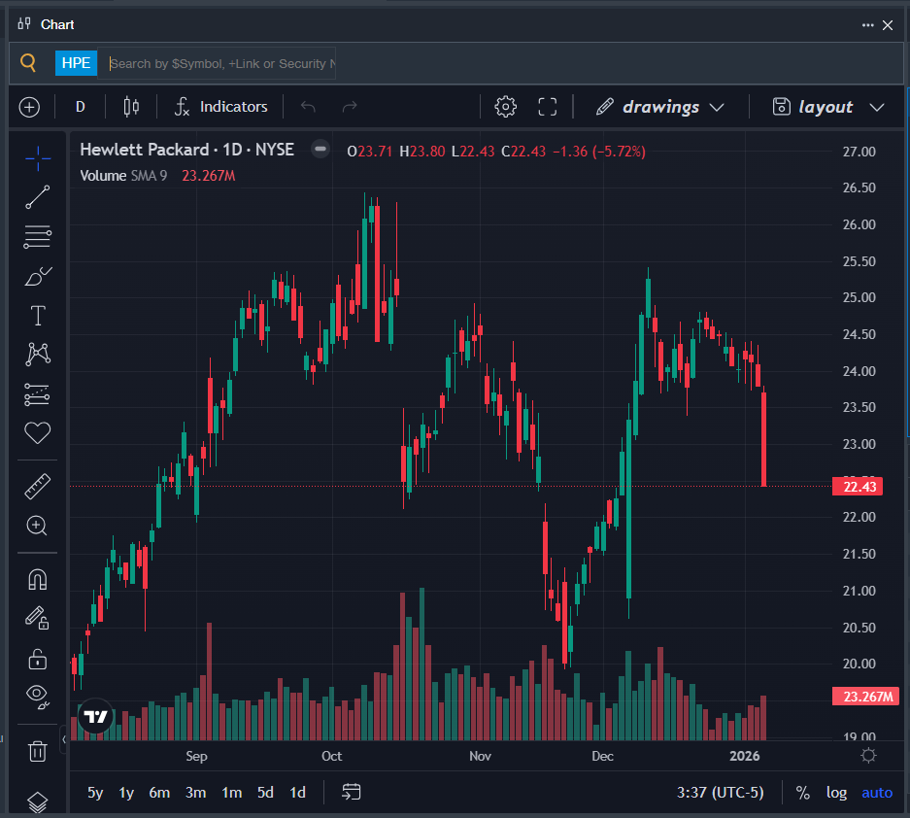The height and width of the screenshot is (818, 910).
Task: Select the Measure ruler tool
Action: pyautogui.click(x=37, y=486)
